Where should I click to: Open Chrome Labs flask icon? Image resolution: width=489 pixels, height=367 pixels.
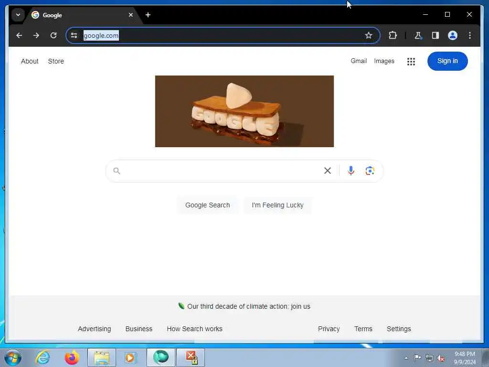coord(418,35)
